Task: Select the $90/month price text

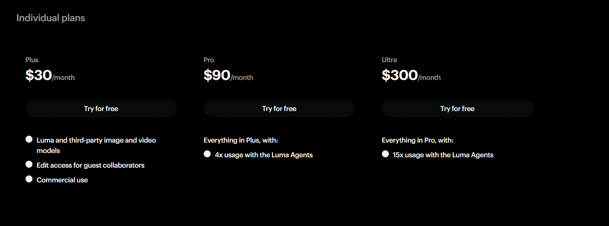Action: click(228, 76)
